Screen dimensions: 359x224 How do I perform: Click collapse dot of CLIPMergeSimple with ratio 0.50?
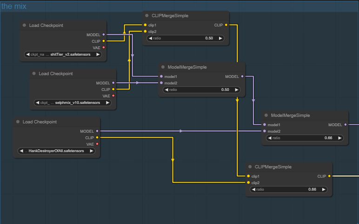coord(147,16)
